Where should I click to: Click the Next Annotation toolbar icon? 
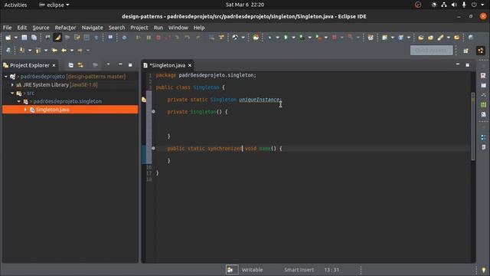pyautogui.click(x=22, y=50)
